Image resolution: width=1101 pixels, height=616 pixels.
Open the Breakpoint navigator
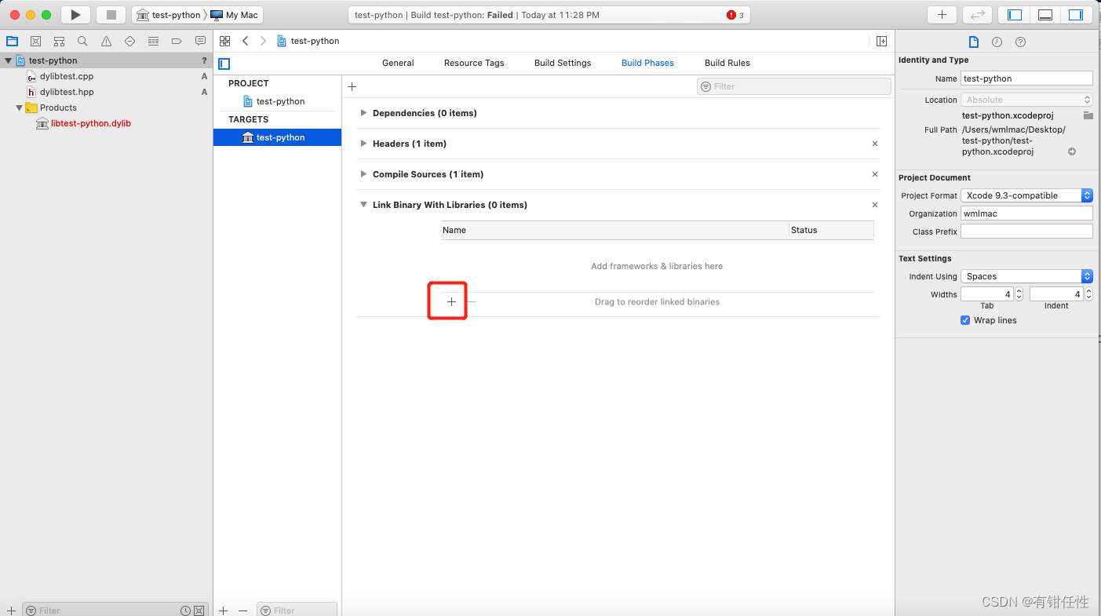177,42
